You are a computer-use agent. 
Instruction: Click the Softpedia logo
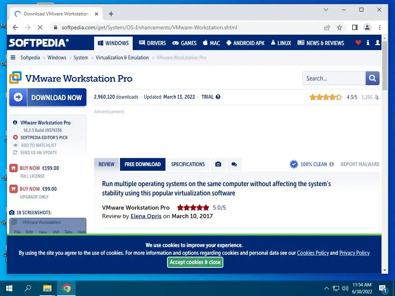coord(39,43)
